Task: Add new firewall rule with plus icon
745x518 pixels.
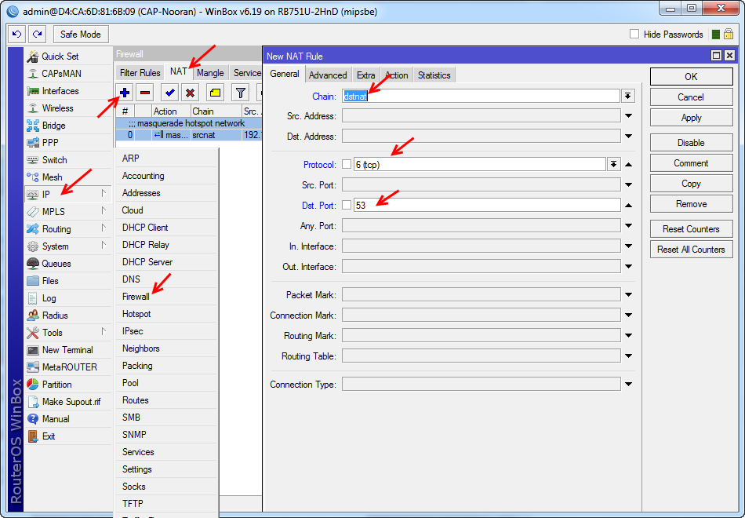Action: pyautogui.click(x=125, y=93)
